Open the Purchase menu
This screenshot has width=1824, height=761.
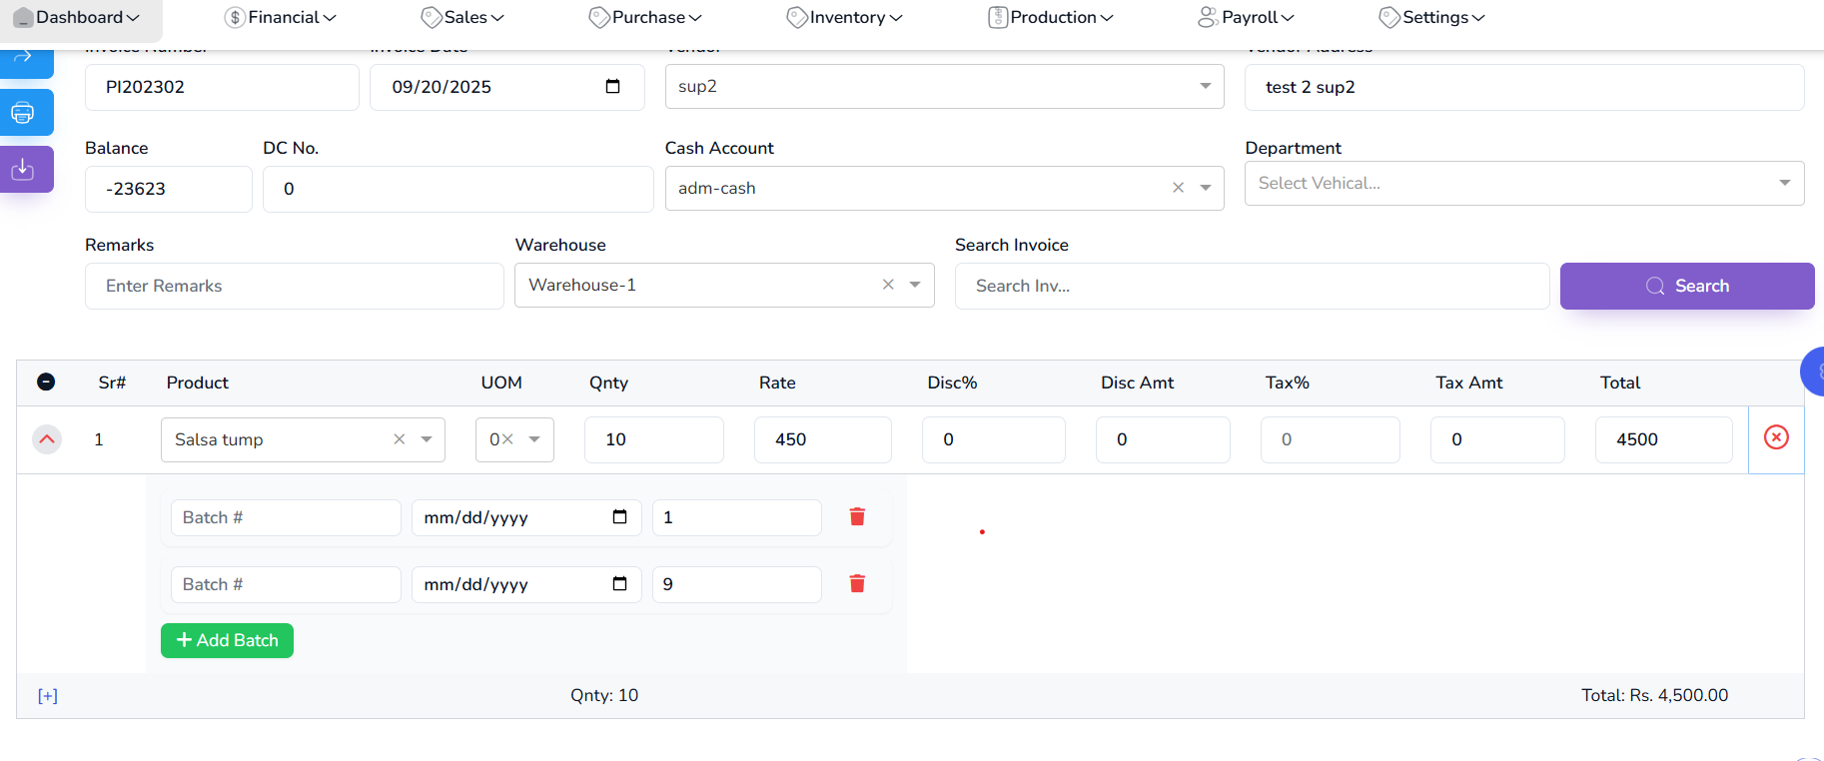coord(646,17)
